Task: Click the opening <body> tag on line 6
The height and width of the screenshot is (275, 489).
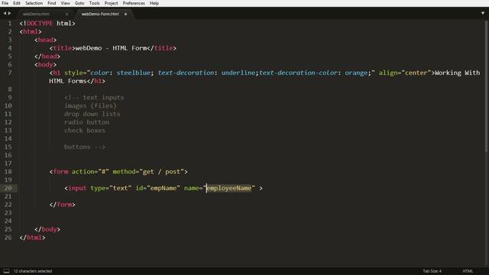Action: [x=45, y=64]
